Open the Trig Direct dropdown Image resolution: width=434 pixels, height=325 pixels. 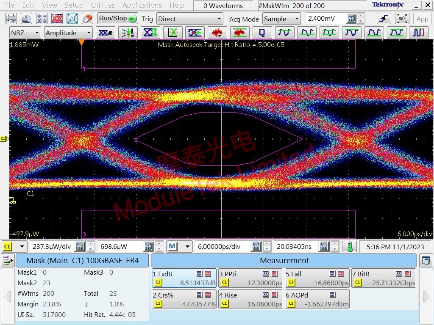coord(189,19)
